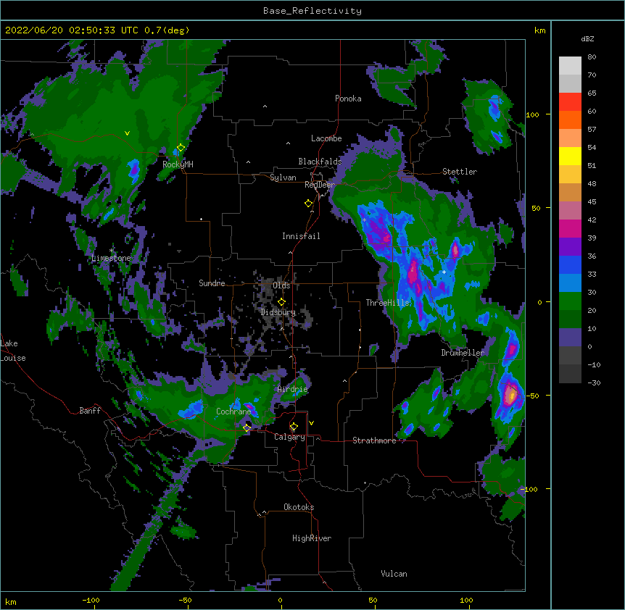625x610 pixels.
Task: Select the yellow station marker south of RedDeer
Action: pyautogui.click(x=309, y=204)
